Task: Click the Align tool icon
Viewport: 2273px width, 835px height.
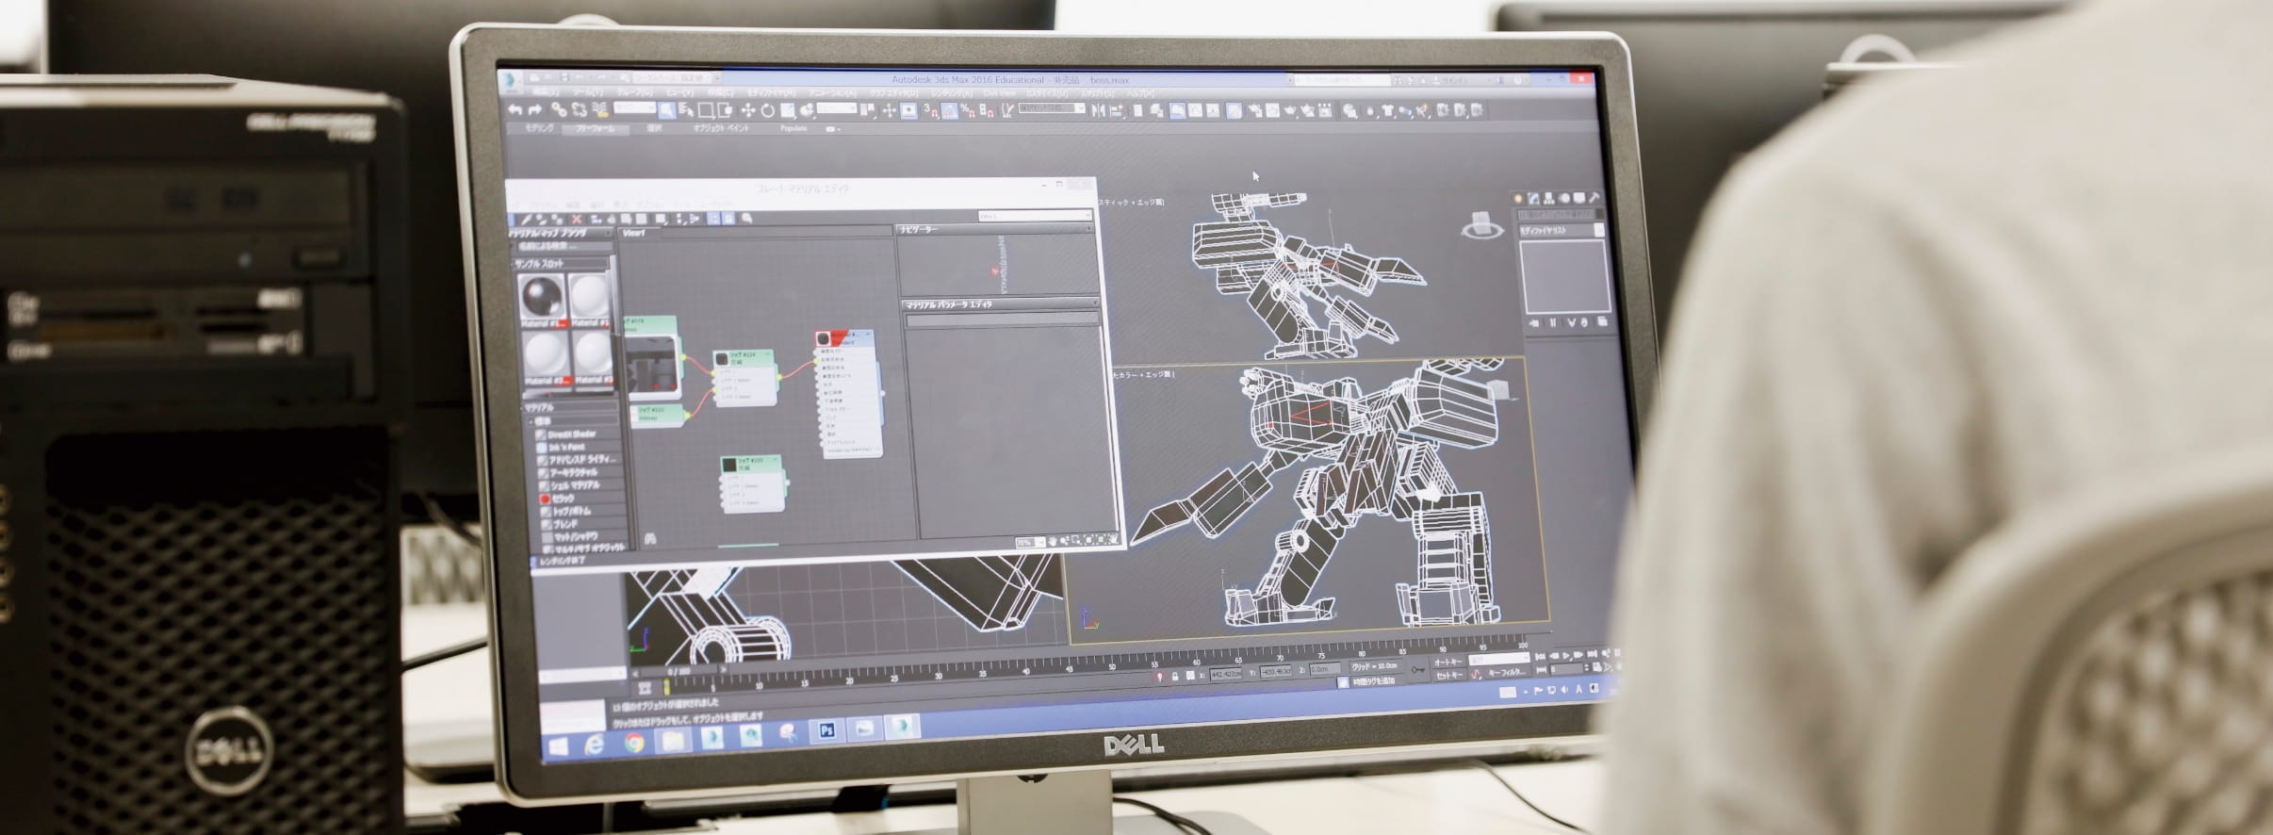Action: (x=1118, y=110)
